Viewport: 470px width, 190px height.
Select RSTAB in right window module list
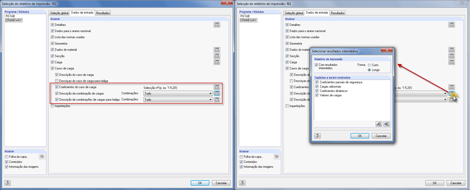pos(245,16)
